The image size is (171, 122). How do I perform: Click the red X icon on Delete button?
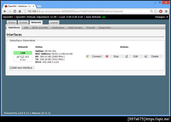146,56
